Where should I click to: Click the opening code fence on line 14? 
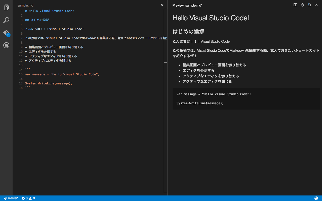pyautogui.click(x=28, y=70)
